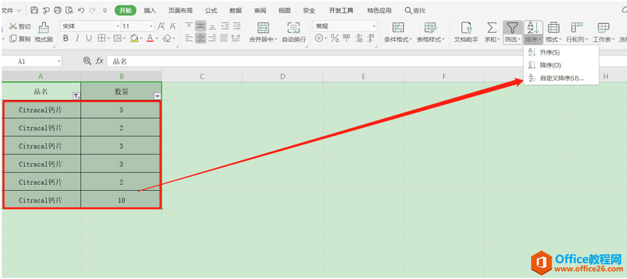Image resolution: width=627 pixels, height=279 pixels.
Task: Click the name box showing A1
Action: pos(31,61)
